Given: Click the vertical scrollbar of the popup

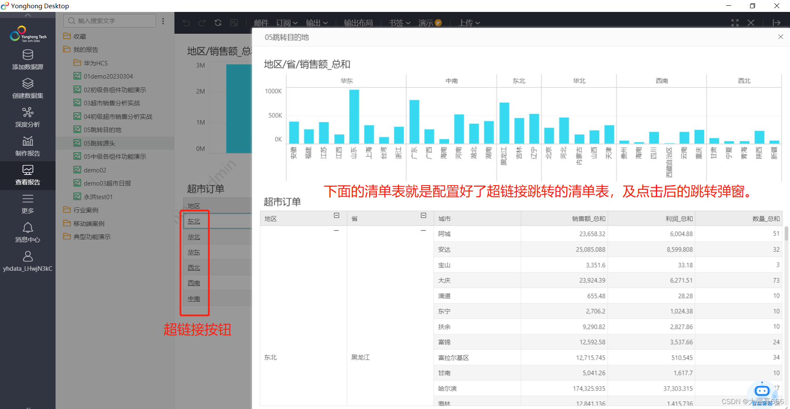Looking at the screenshot, I should click(786, 233).
